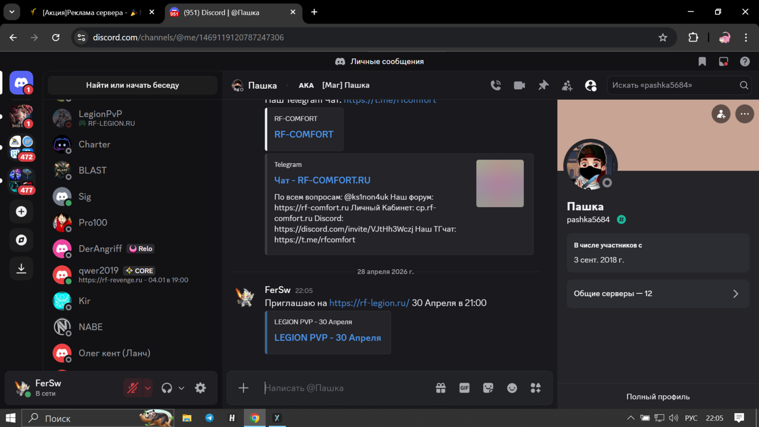Add friends to this DM
This screenshot has height=427, width=759.
(x=567, y=85)
